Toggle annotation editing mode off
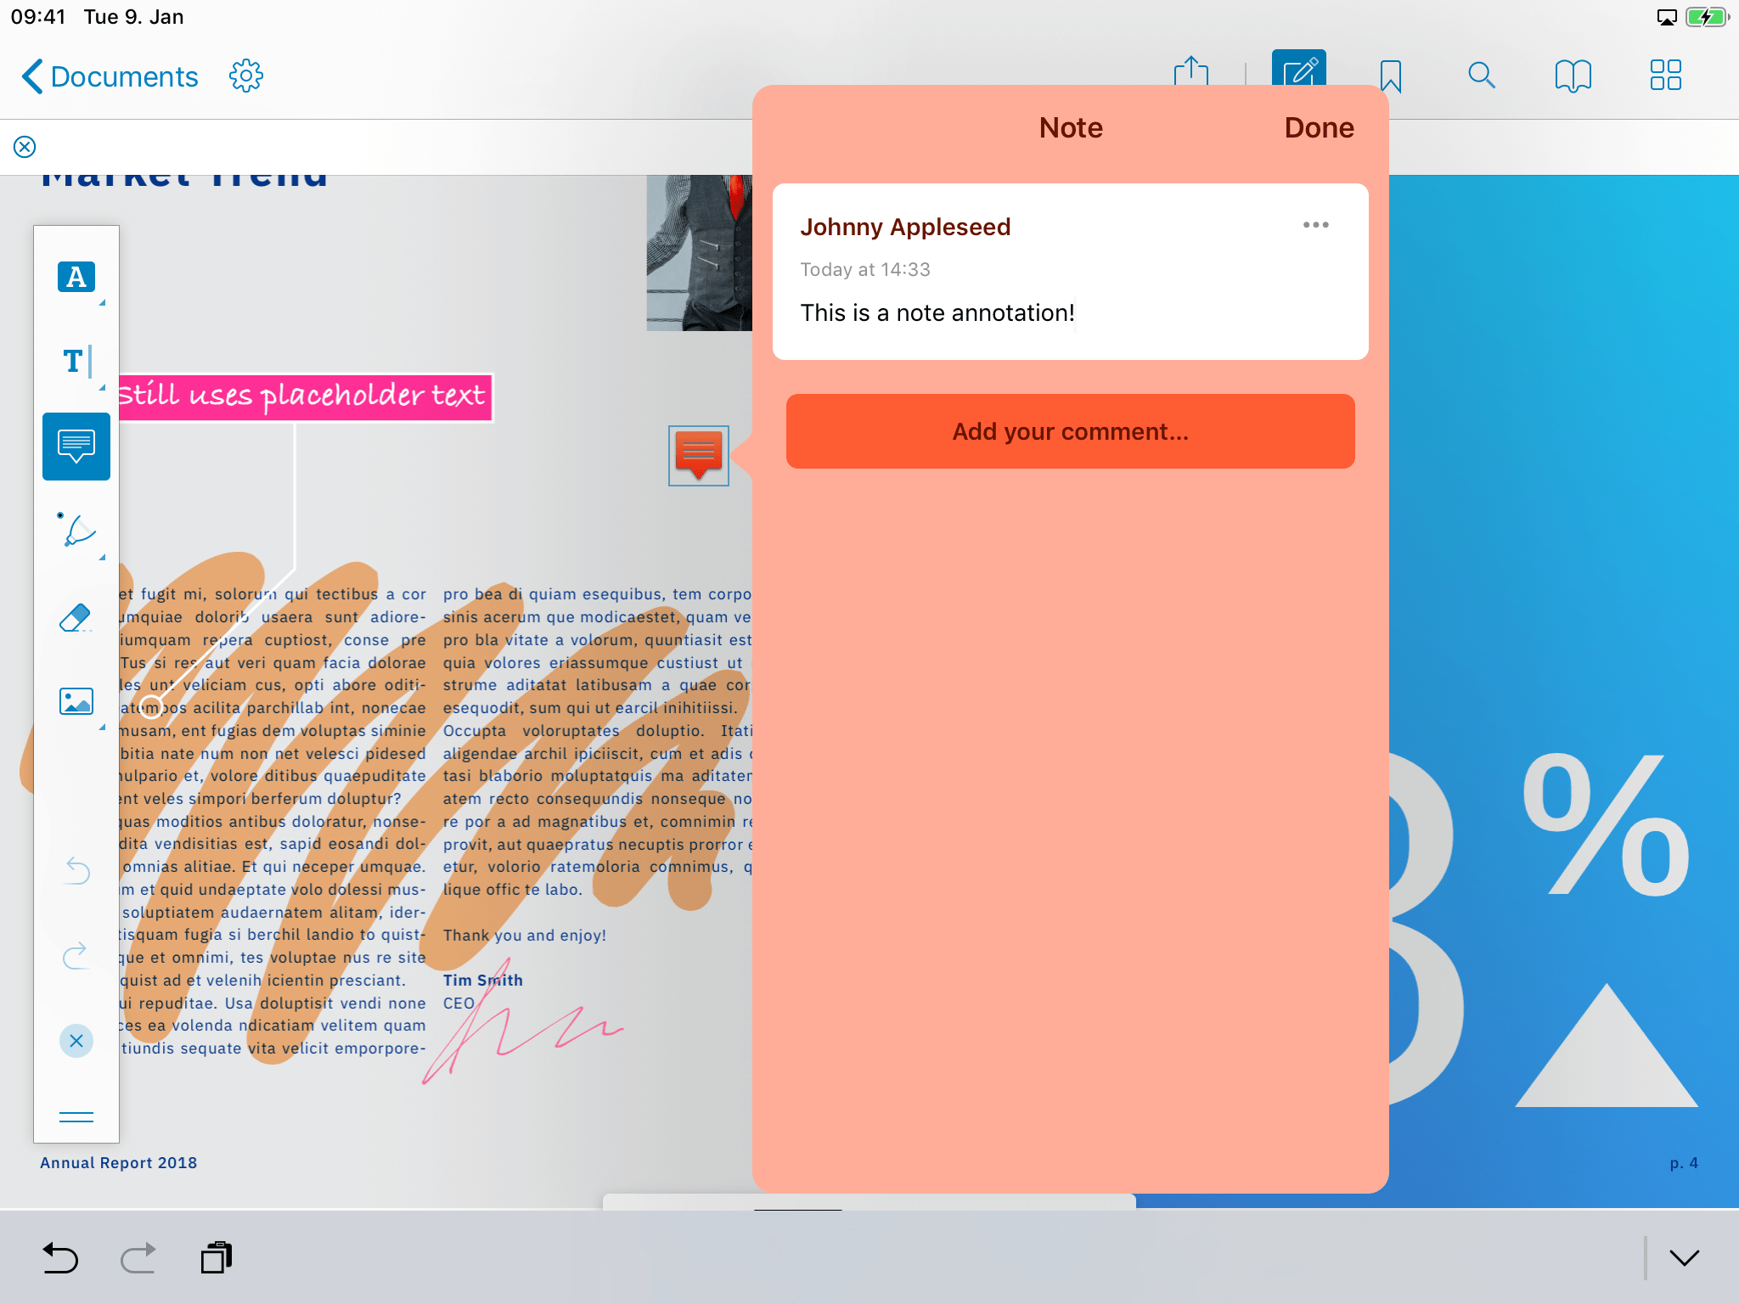Viewport: 1739px width, 1304px height. (x=1298, y=75)
